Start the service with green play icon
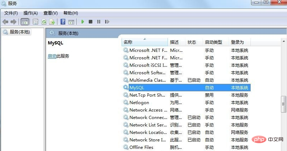Viewport: 287px width, 151px height. click(x=83, y=22)
